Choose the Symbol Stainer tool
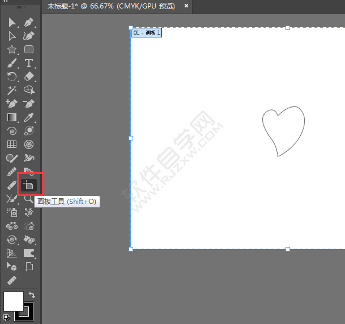345x324 pixels. [x=29, y=240]
